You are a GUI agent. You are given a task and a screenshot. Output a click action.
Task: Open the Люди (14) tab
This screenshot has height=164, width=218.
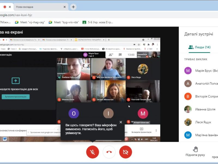click(x=199, y=47)
